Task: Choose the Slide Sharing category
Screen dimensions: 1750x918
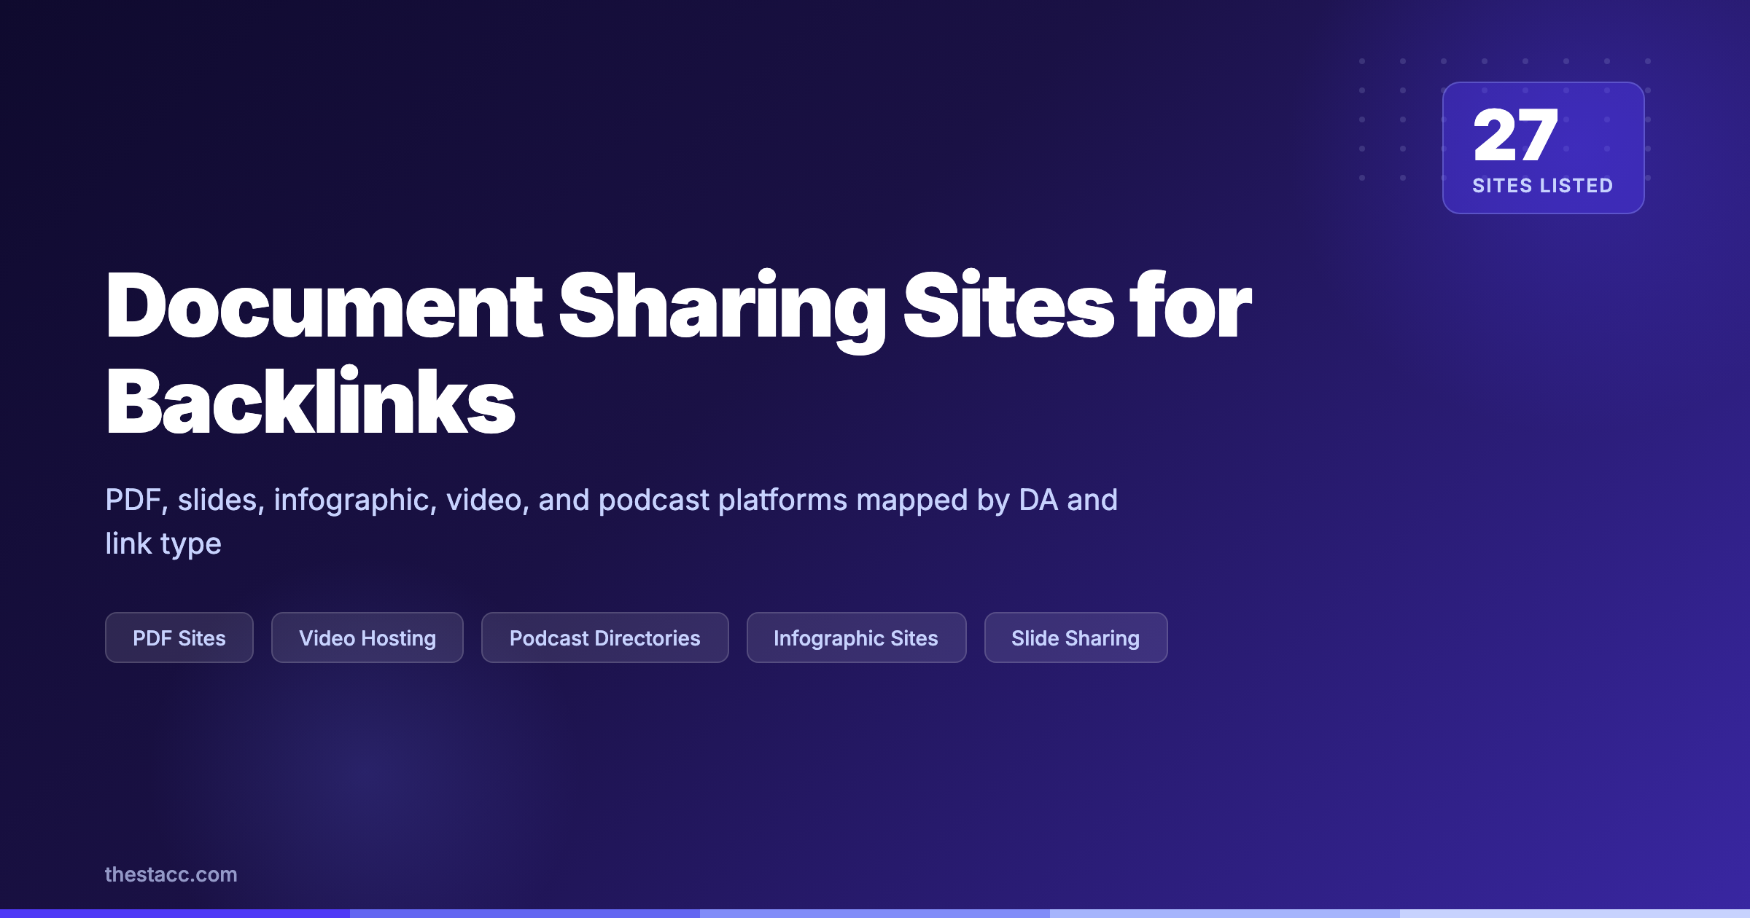Action: [1075, 637]
